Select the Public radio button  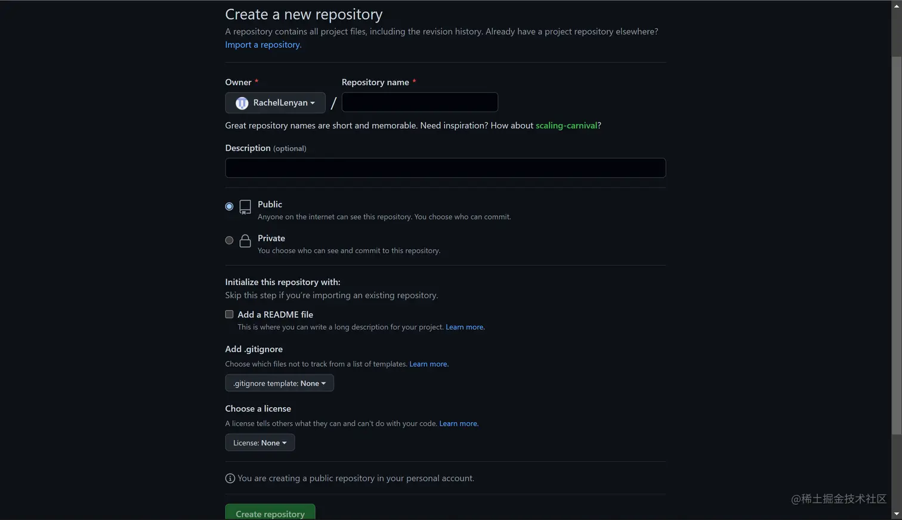(229, 206)
